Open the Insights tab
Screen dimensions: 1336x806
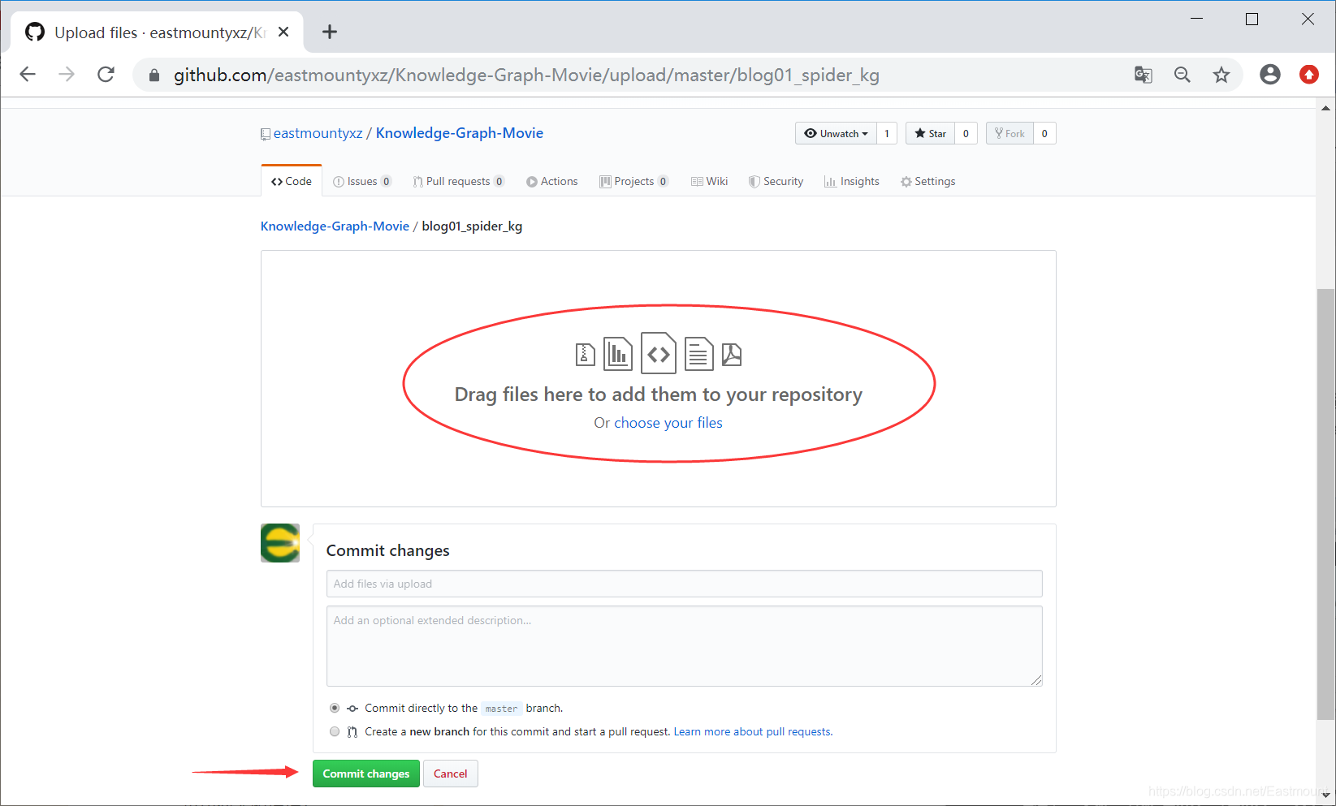click(x=852, y=181)
